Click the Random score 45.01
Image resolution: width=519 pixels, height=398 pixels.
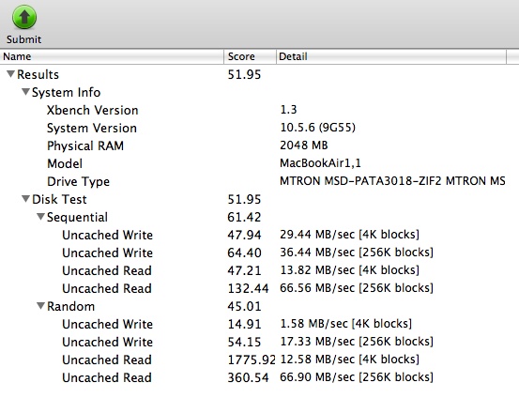[244, 306]
